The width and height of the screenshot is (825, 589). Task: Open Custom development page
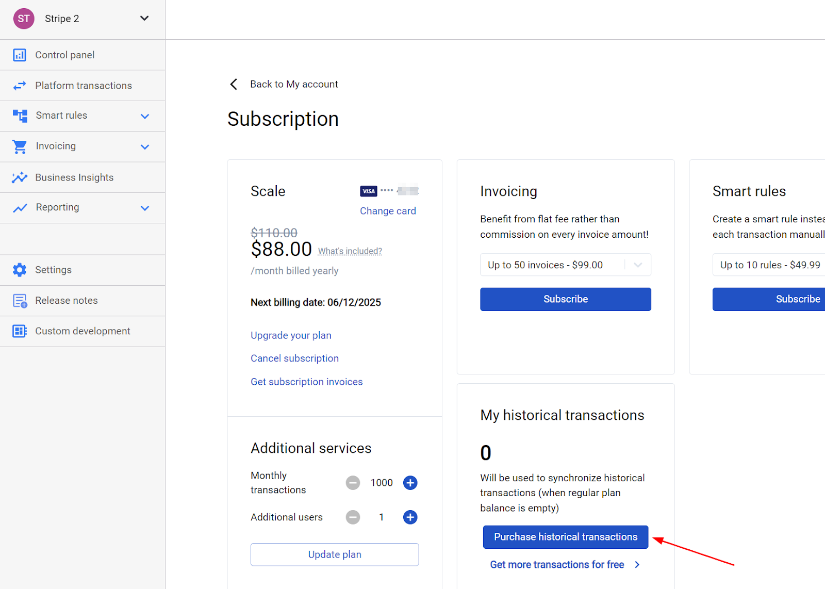point(82,331)
